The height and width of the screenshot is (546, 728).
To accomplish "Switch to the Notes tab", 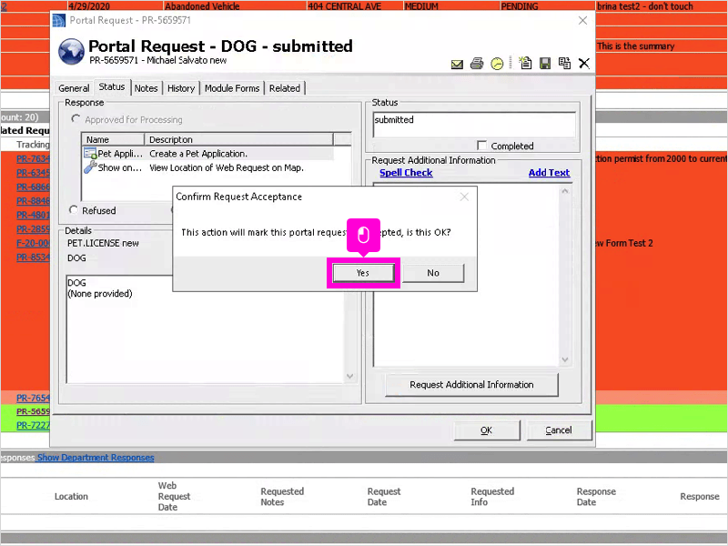I will click(146, 87).
